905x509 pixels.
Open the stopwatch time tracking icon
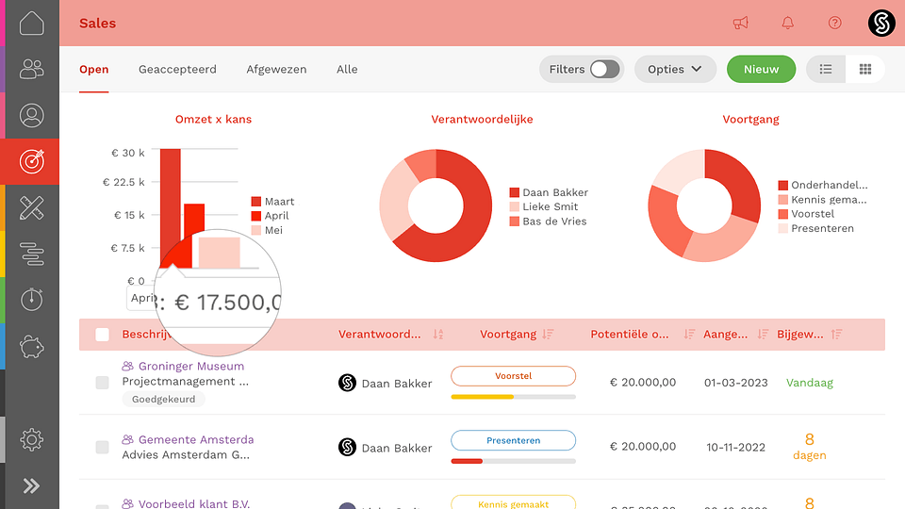(x=32, y=300)
